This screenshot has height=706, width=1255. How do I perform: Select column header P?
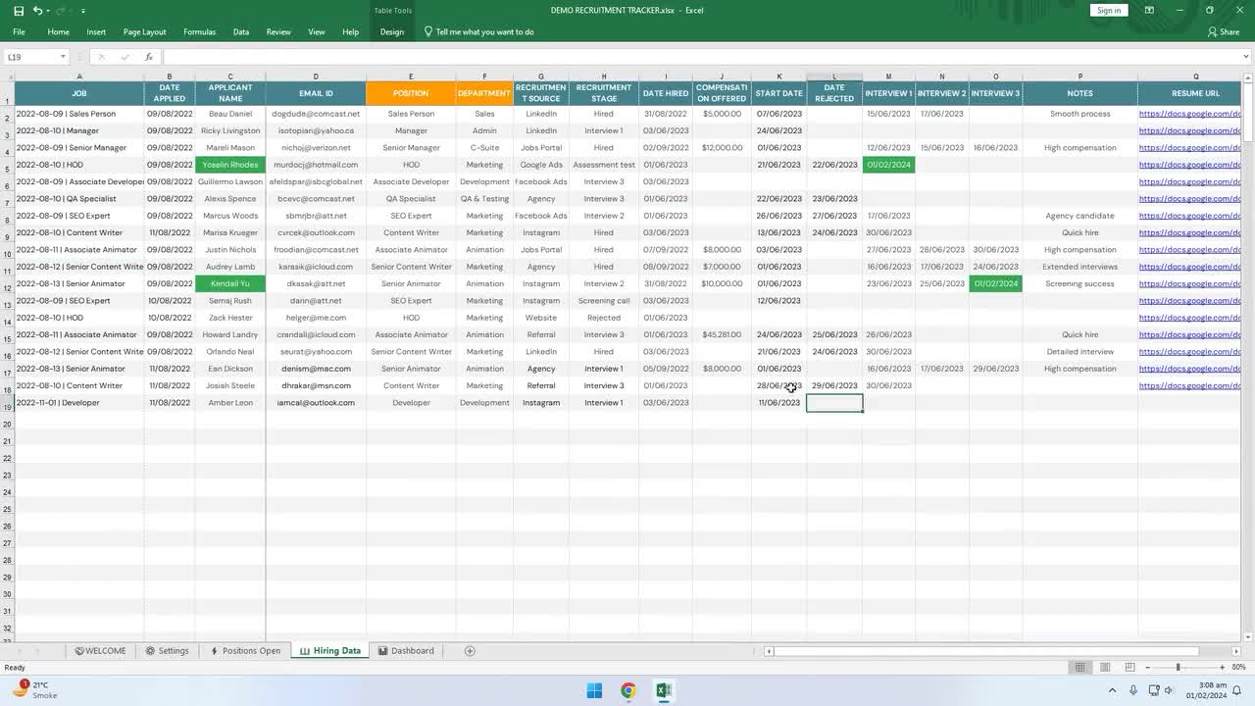1079,76
